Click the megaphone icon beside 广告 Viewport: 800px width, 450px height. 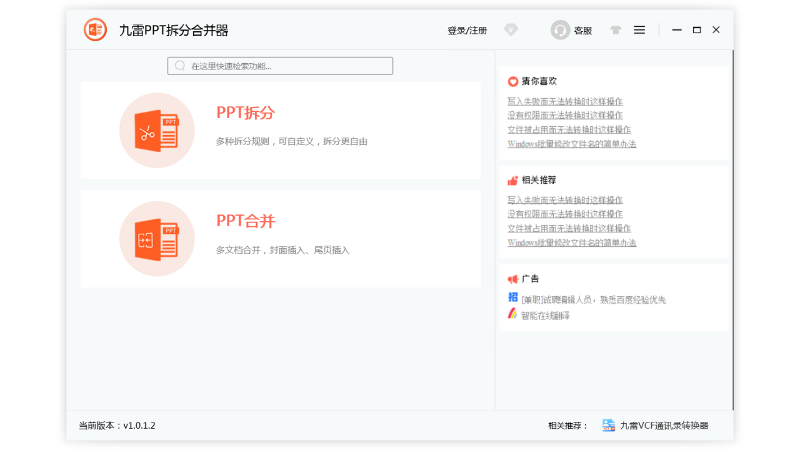click(513, 279)
